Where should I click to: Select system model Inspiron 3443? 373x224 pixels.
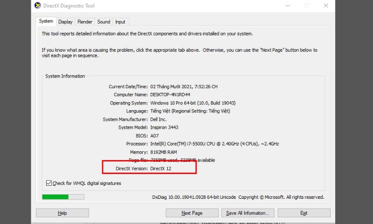(x=164, y=127)
